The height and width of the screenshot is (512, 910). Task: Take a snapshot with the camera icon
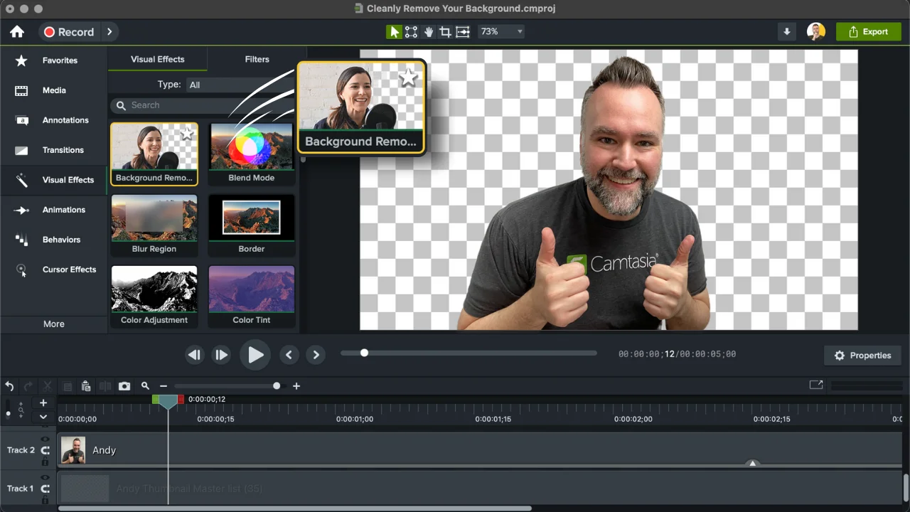pos(124,386)
